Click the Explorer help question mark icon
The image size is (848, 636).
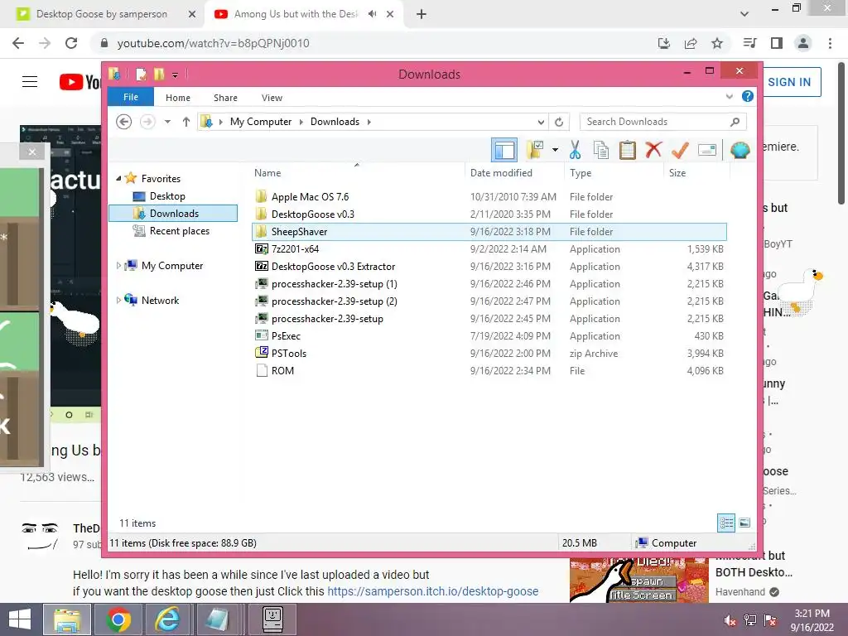pos(748,96)
